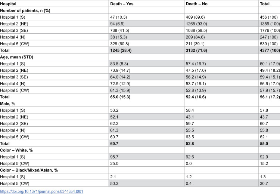Click the 25.0 cell under Color – White
280x194 pixels.
coord(114,163)
